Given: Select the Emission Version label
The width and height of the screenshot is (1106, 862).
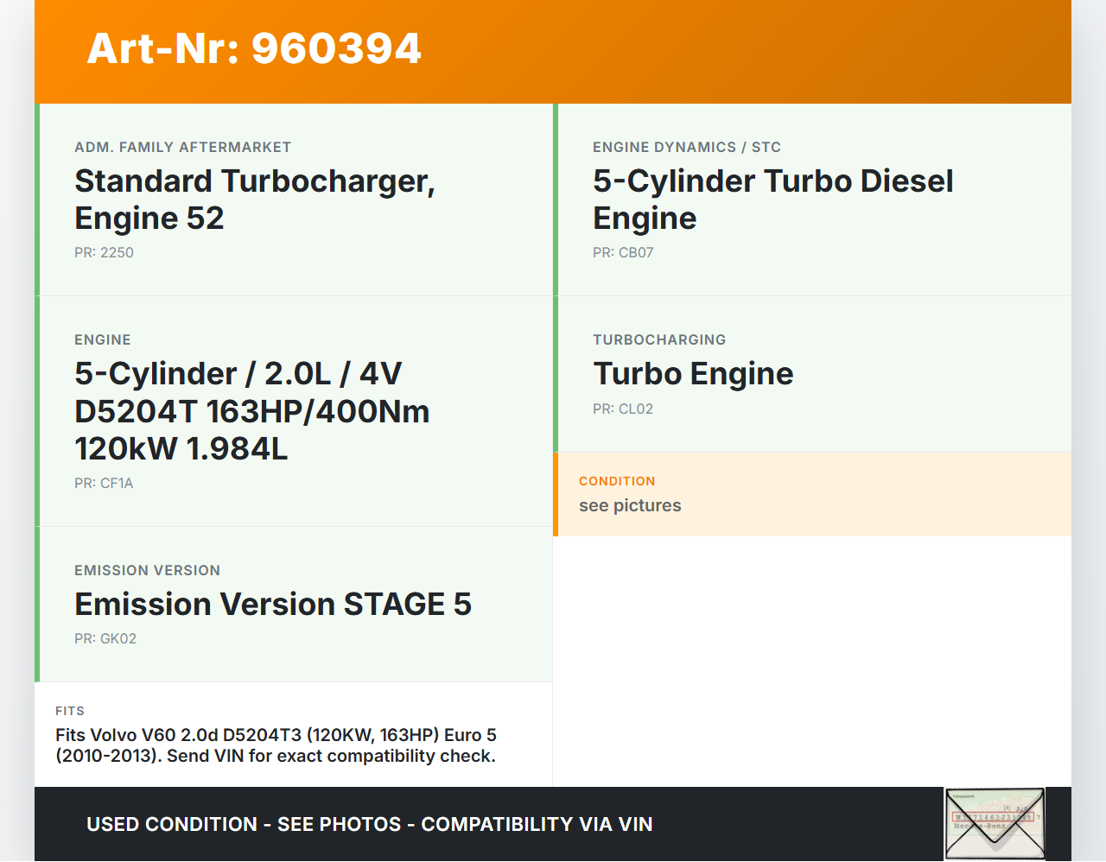Looking at the screenshot, I should (147, 571).
